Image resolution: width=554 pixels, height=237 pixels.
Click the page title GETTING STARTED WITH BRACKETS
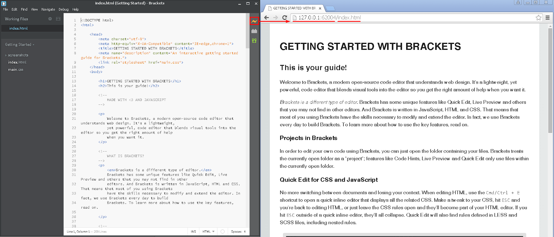(x=370, y=46)
